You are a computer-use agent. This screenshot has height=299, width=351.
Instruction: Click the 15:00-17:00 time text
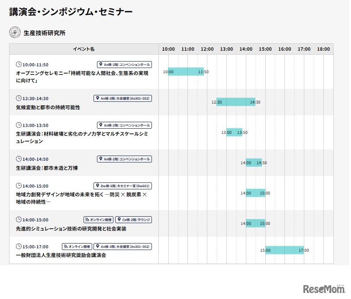tap(35, 247)
